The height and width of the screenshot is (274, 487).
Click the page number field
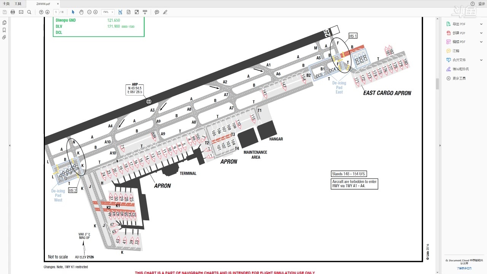[x=56, y=12]
